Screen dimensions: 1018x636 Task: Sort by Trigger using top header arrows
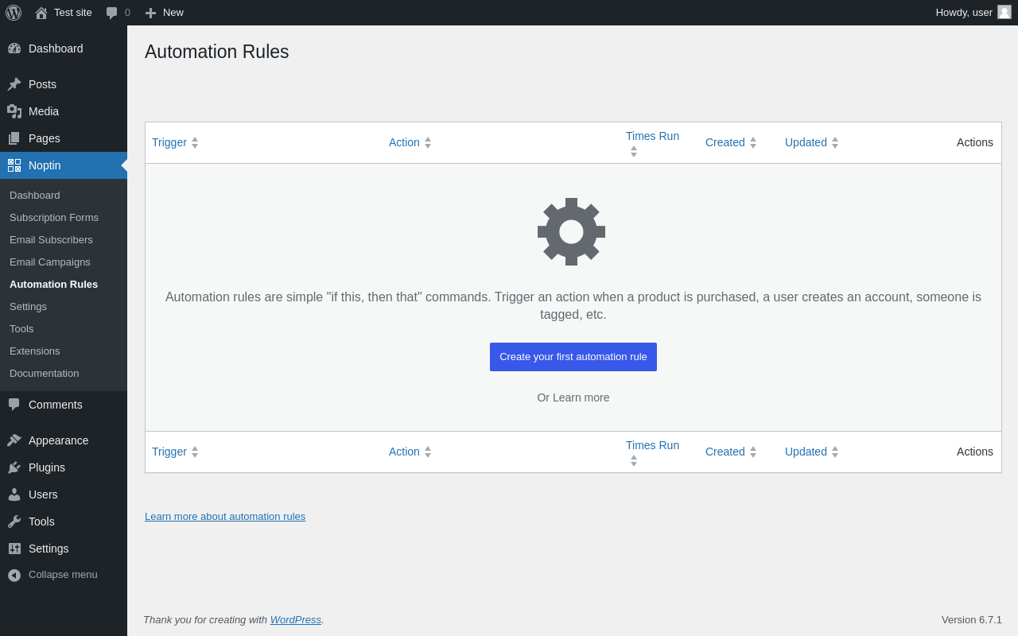pyautogui.click(x=195, y=143)
